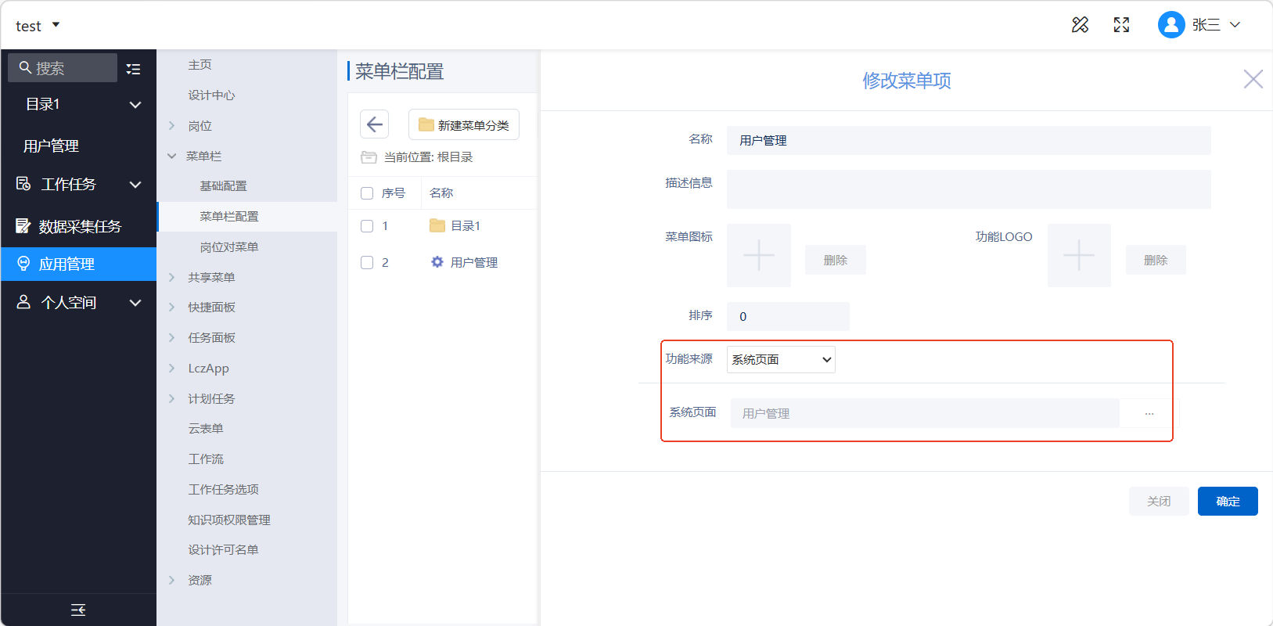
Task: Open the test workspace dropdown
Action: [x=38, y=26]
